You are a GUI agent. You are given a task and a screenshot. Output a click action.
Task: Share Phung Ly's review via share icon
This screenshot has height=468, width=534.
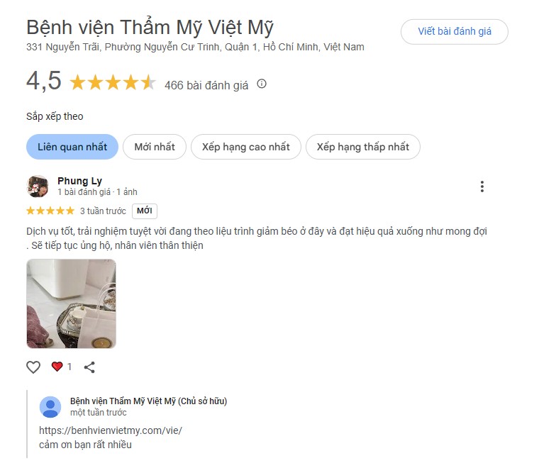point(89,367)
